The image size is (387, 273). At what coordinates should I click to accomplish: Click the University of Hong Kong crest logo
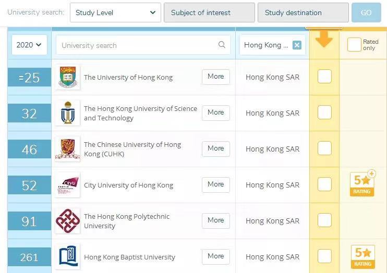(x=68, y=77)
